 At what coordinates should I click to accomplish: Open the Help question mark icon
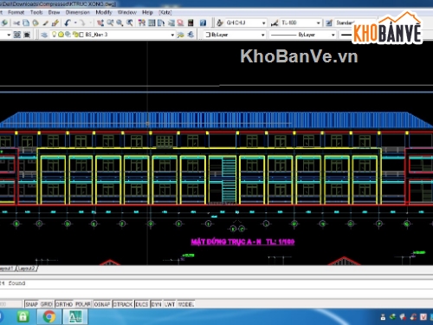pos(203,23)
